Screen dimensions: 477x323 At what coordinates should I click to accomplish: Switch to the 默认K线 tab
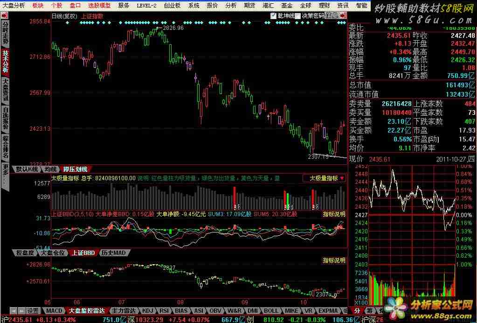tap(27, 169)
